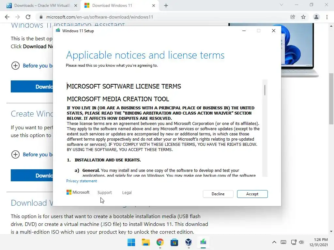Go back in Chrome
Image resolution: width=334 pixels, height=250 pixels.
tap(7, 17)
